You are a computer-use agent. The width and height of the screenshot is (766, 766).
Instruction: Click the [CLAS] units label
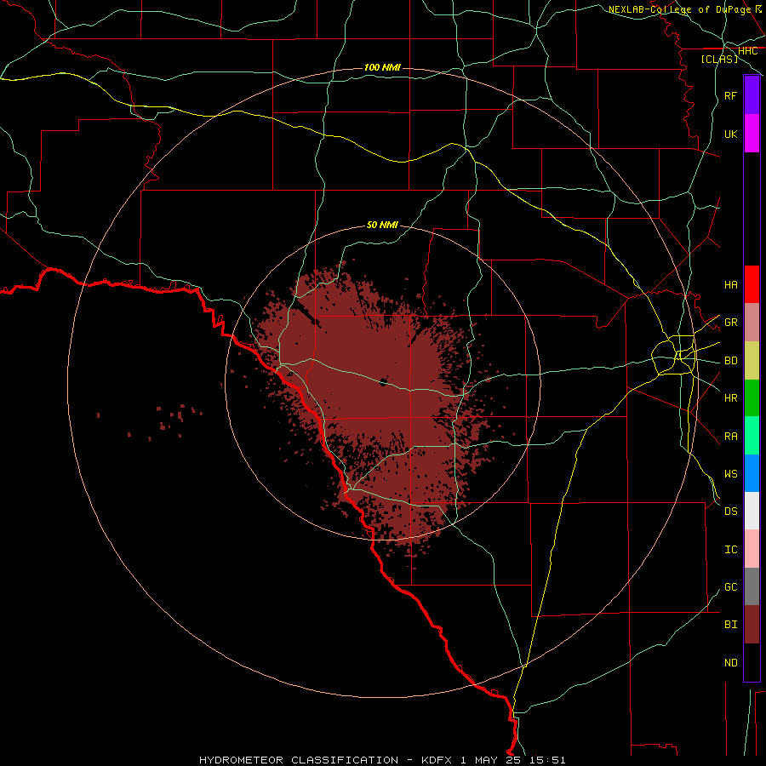point(719,59)
